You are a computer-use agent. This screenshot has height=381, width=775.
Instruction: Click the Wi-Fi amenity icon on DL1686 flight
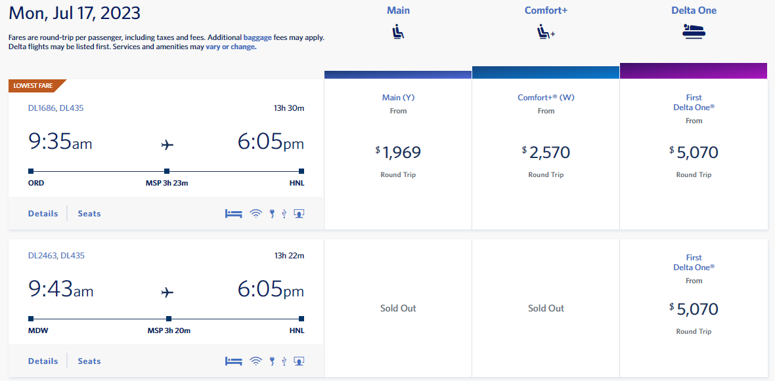click(x=255, y=213)
